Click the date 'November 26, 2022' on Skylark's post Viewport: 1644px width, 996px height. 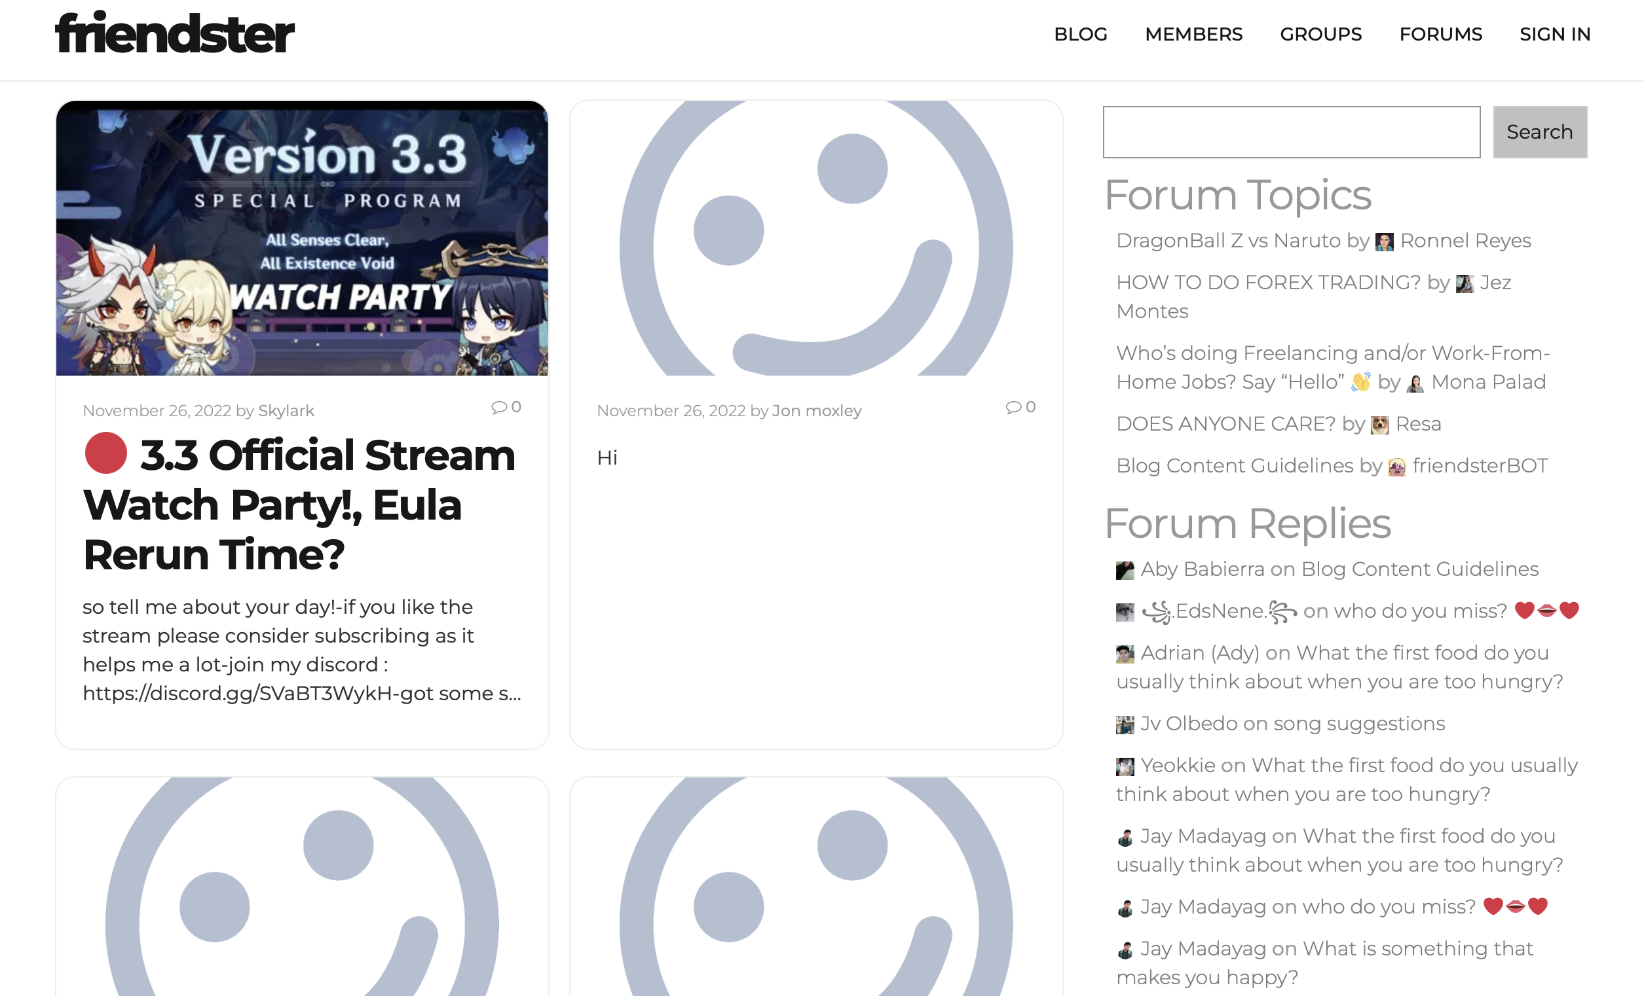pos(157,411)
